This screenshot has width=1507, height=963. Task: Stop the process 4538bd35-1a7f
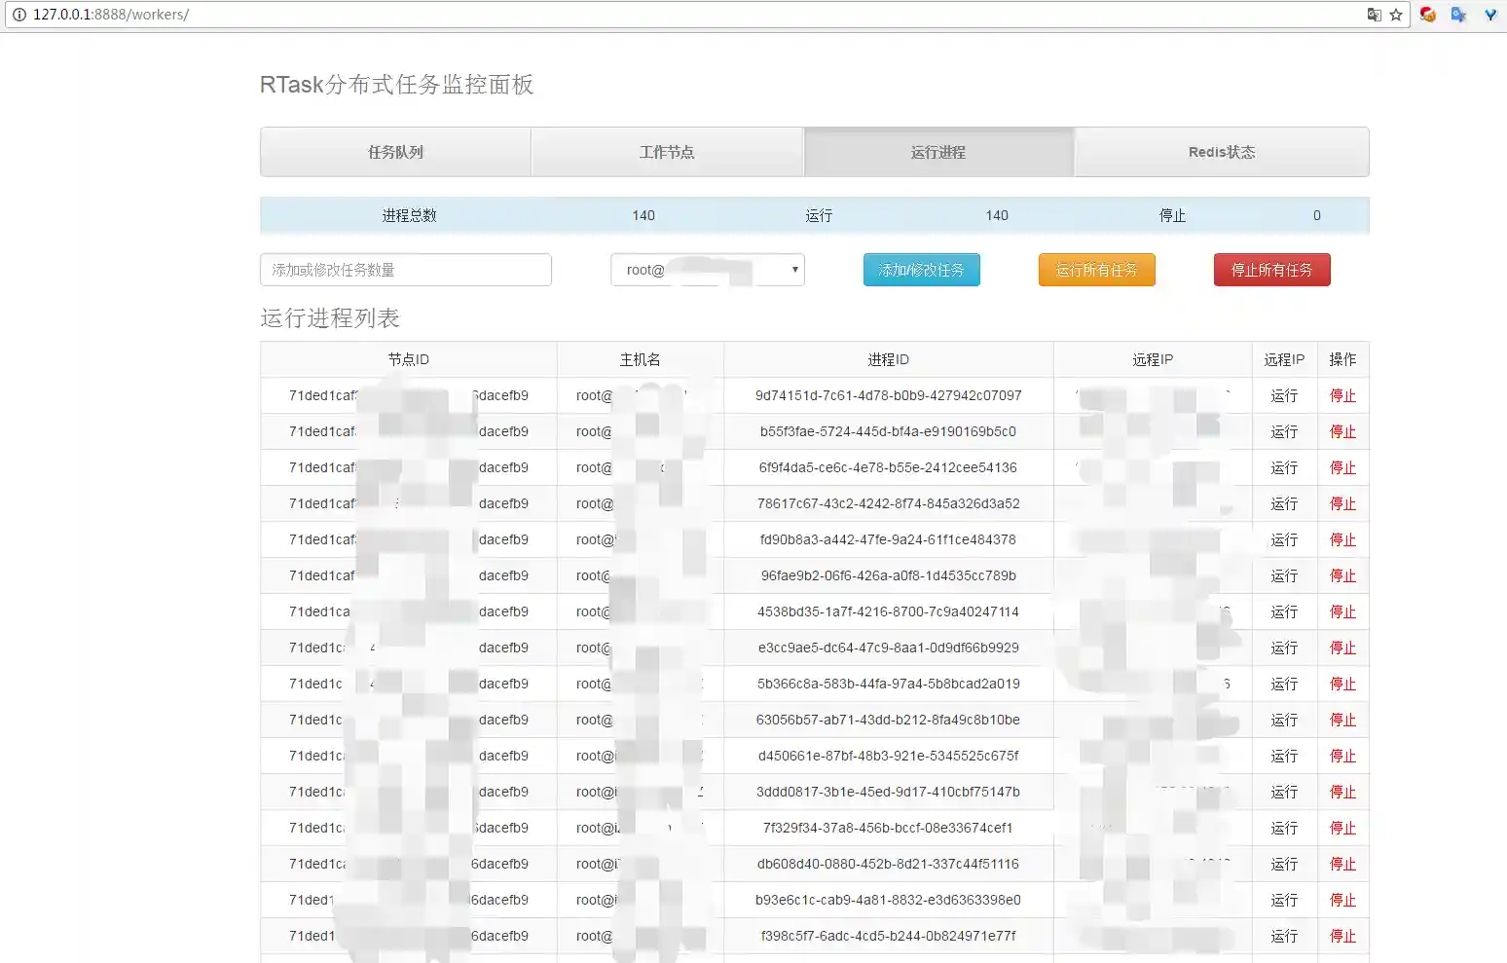click(x=1342, y=611)
